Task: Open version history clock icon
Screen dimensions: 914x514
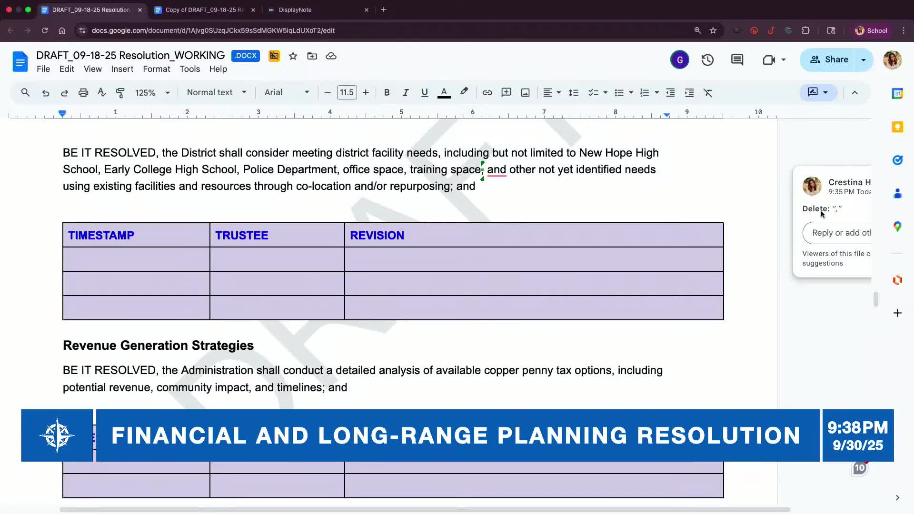Action: pos(707,60)
